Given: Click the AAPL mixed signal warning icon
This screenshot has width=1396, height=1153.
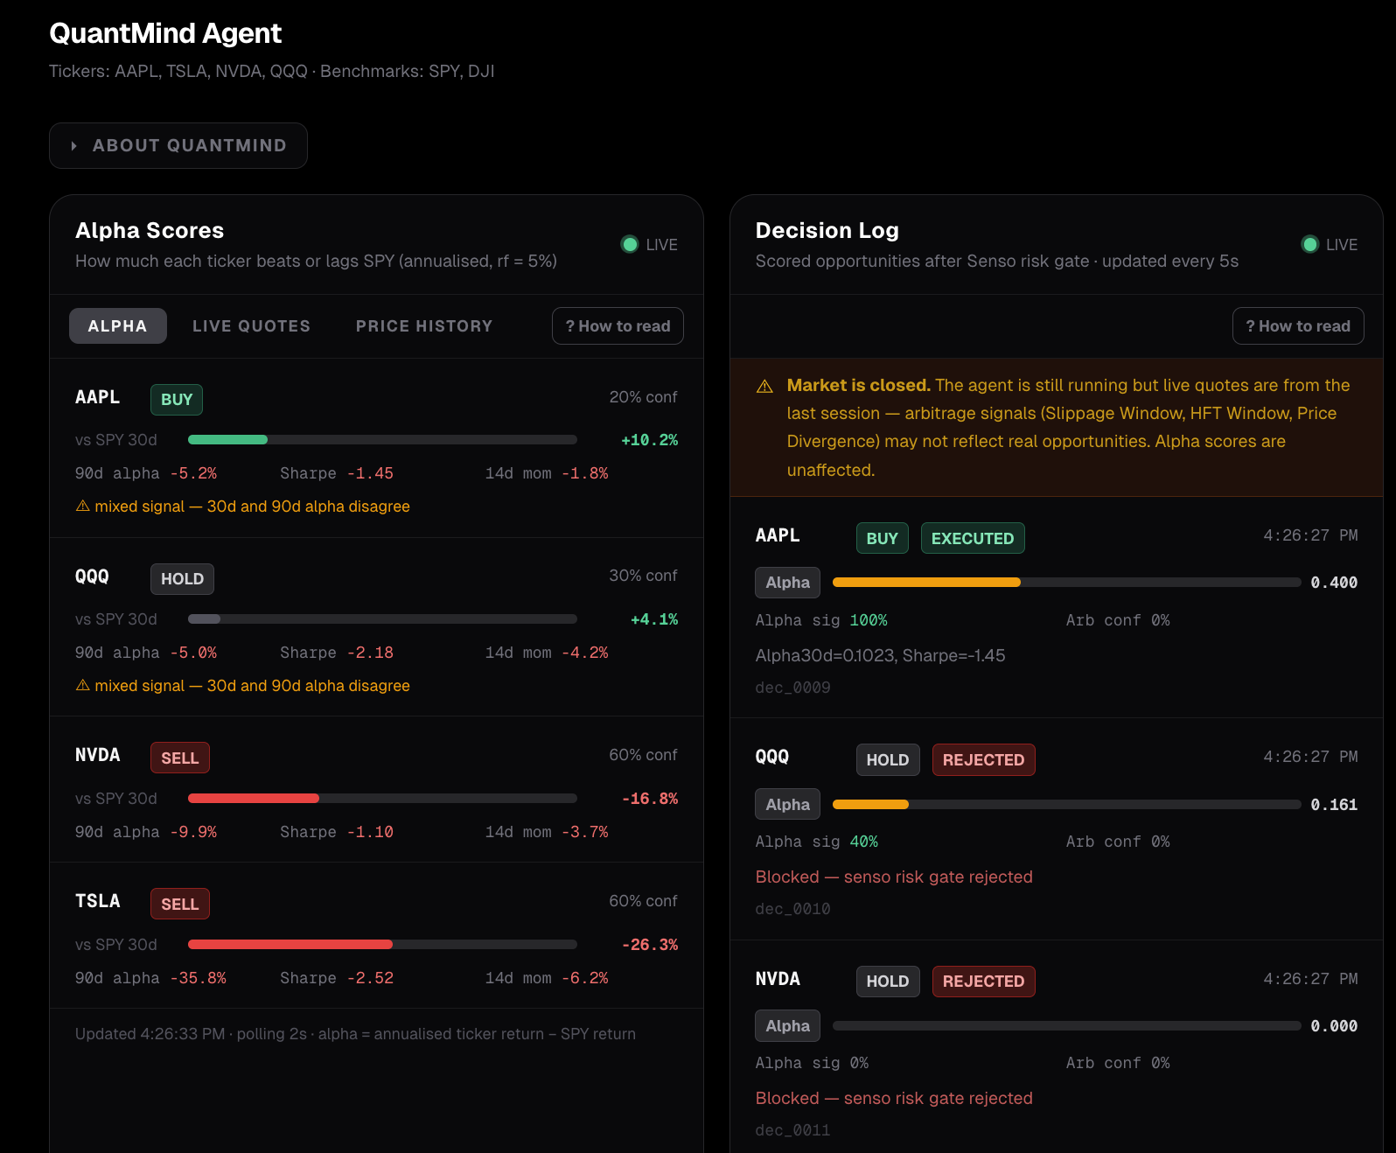Looking at the screenshot, I should 83,506.
